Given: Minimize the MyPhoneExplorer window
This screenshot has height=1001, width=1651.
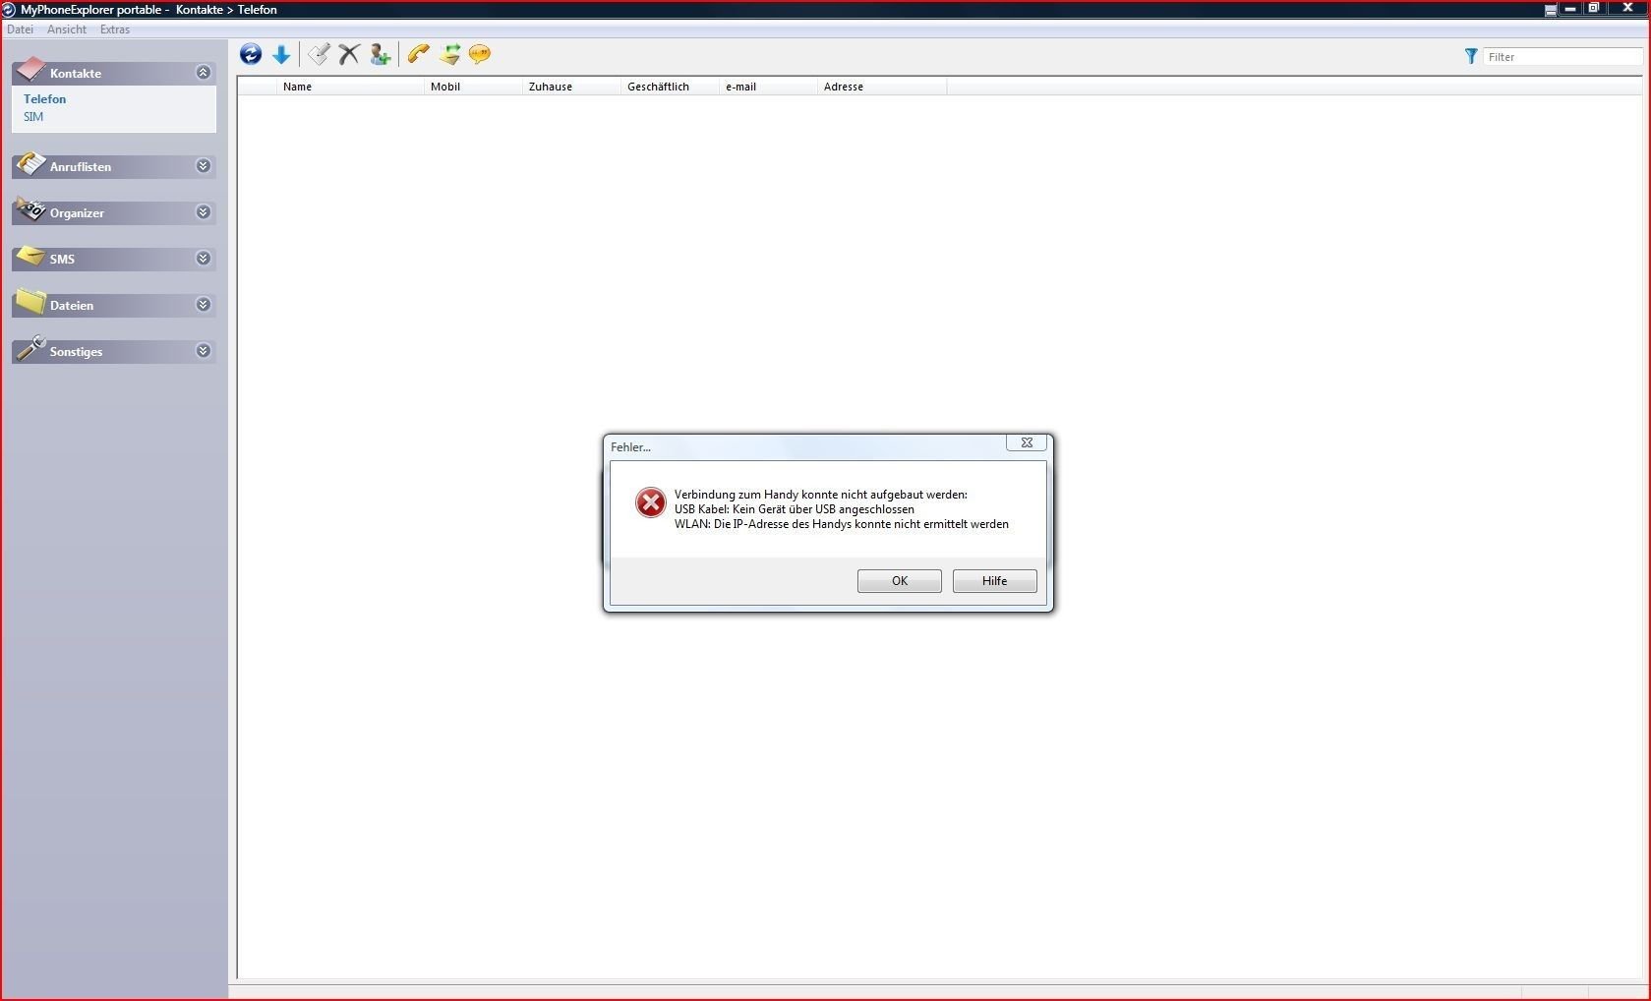Looking at the screenshot, I should click(x=1570, y=8).
